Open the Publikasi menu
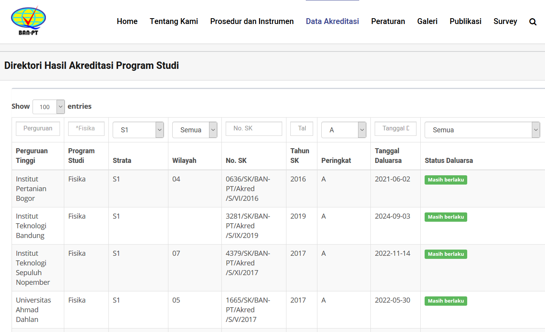Screen dimensions: 545x332 pos(466,21)
